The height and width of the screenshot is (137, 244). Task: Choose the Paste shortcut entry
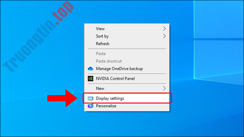(x=109, y=61)
